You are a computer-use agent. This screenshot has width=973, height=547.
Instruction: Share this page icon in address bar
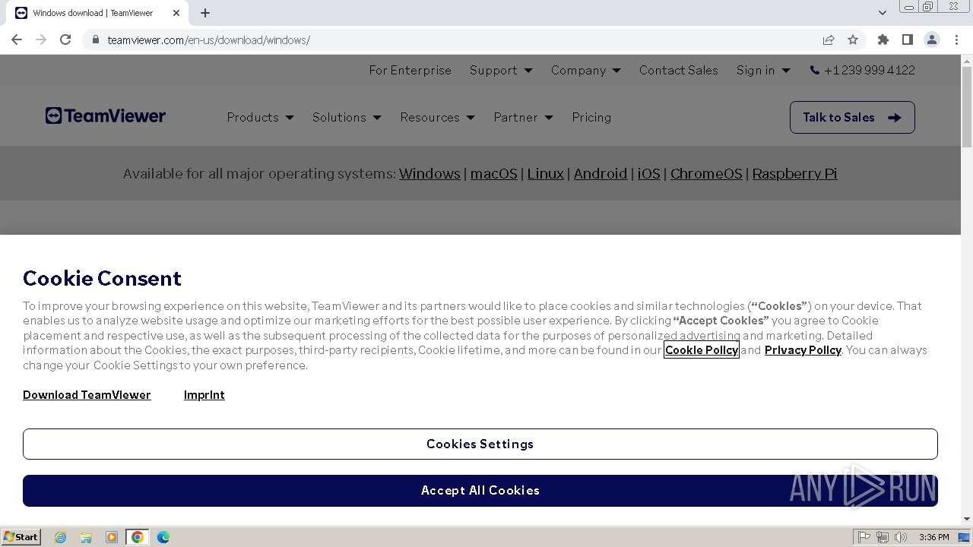[x=829, y=40]
